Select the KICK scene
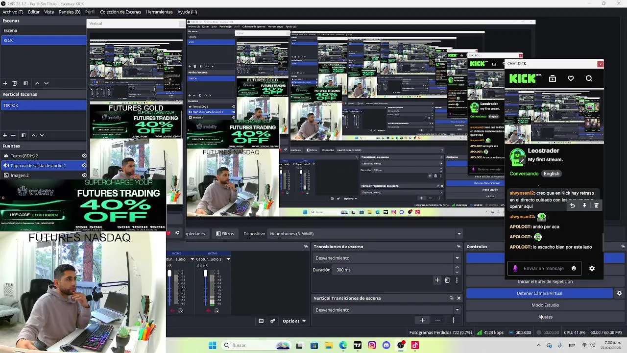 click(43, 40)
